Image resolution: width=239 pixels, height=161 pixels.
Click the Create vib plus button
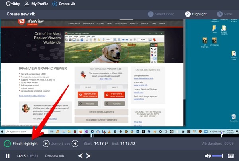click(x=55, y=4)
